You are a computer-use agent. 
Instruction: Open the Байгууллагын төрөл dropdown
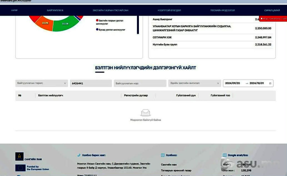point(42,83)
